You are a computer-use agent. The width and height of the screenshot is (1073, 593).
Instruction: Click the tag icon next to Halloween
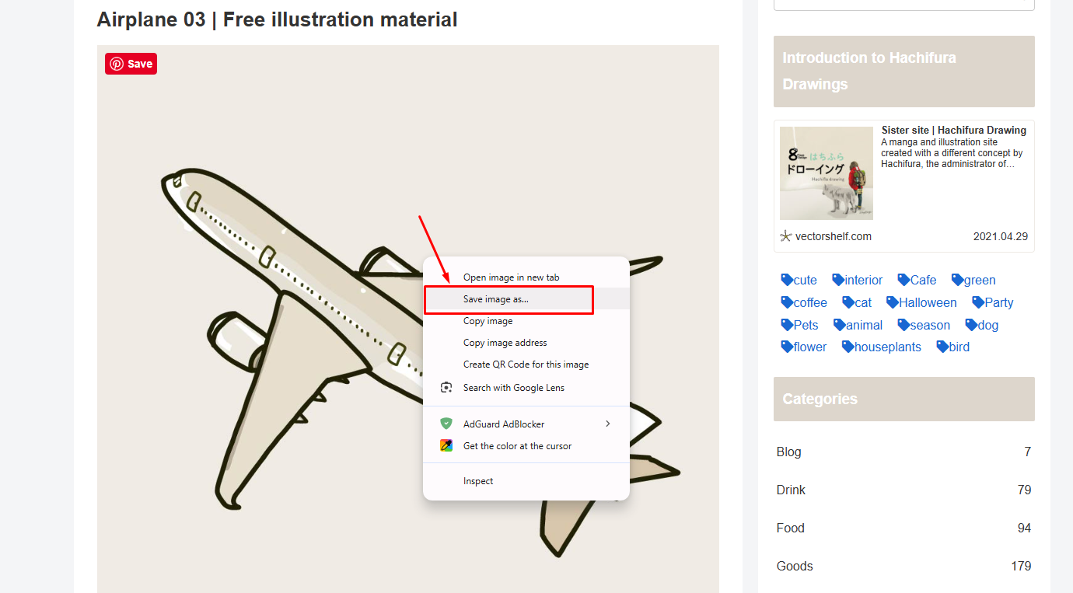(x=890, y=302)
